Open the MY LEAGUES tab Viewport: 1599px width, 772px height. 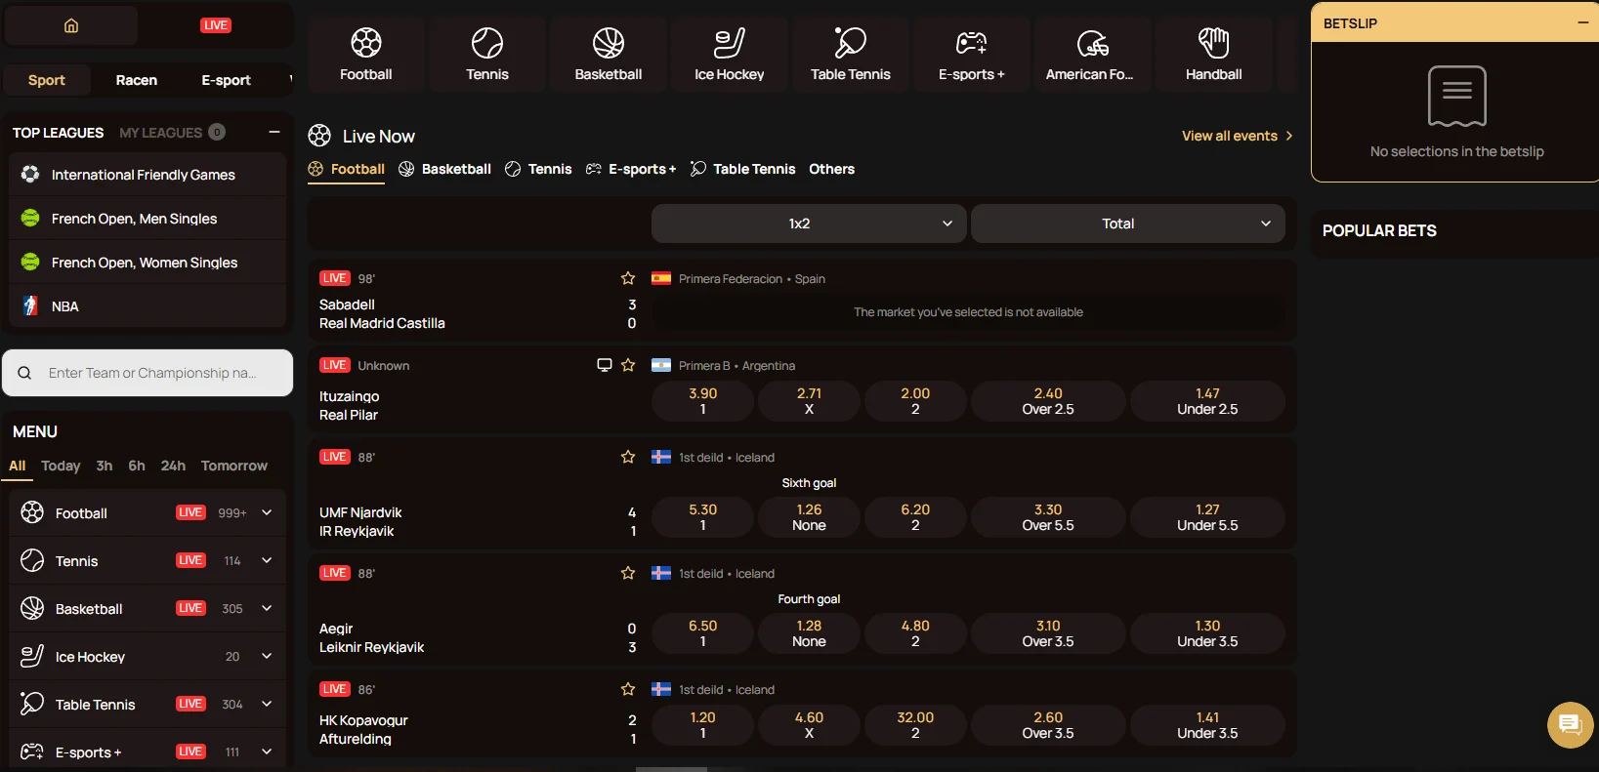(172, 133)
